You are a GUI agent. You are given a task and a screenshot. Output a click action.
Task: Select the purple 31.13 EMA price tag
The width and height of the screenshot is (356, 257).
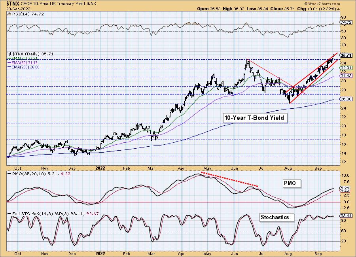tap(346, 76)
